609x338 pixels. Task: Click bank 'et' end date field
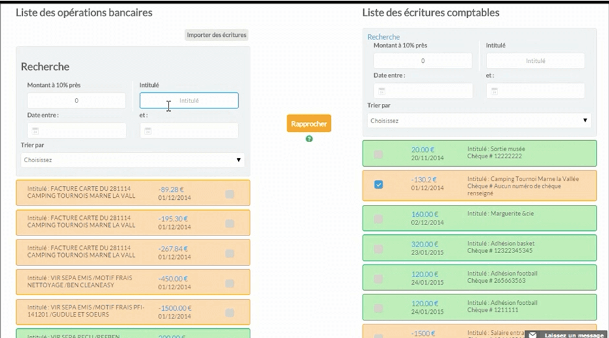click(x=189, y=131)
